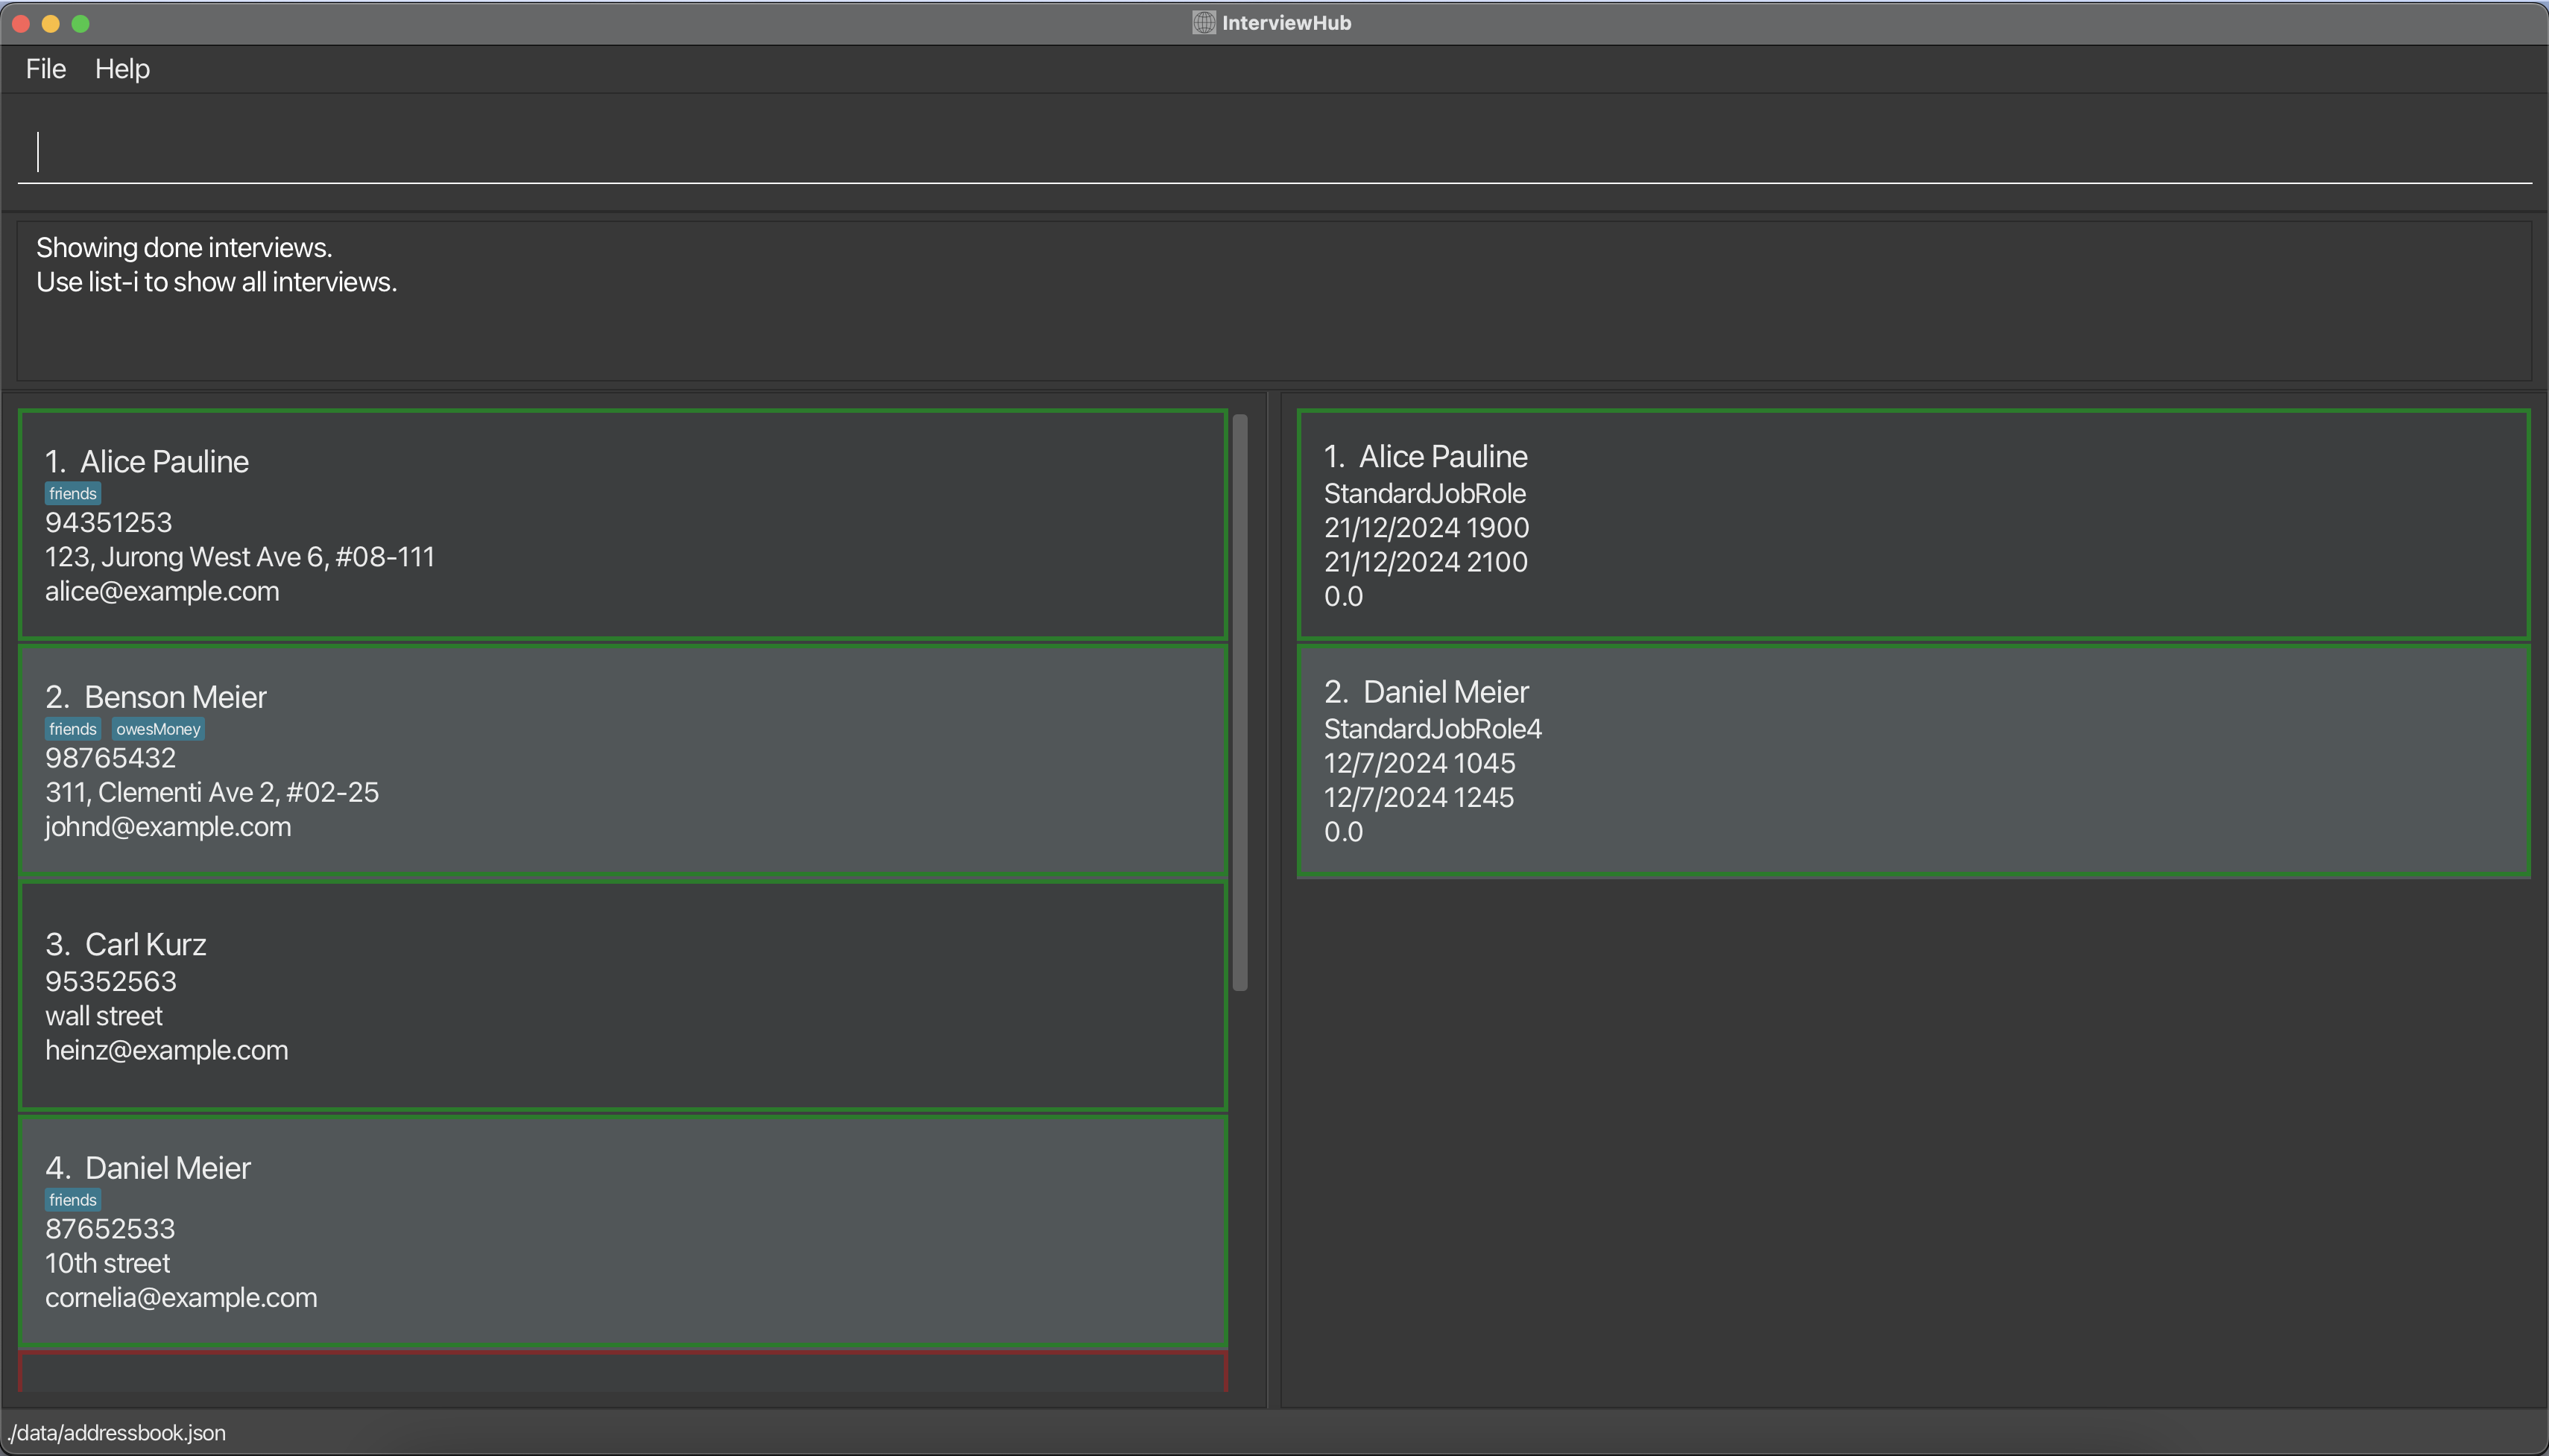Click the wall street address

(104, 1016)
